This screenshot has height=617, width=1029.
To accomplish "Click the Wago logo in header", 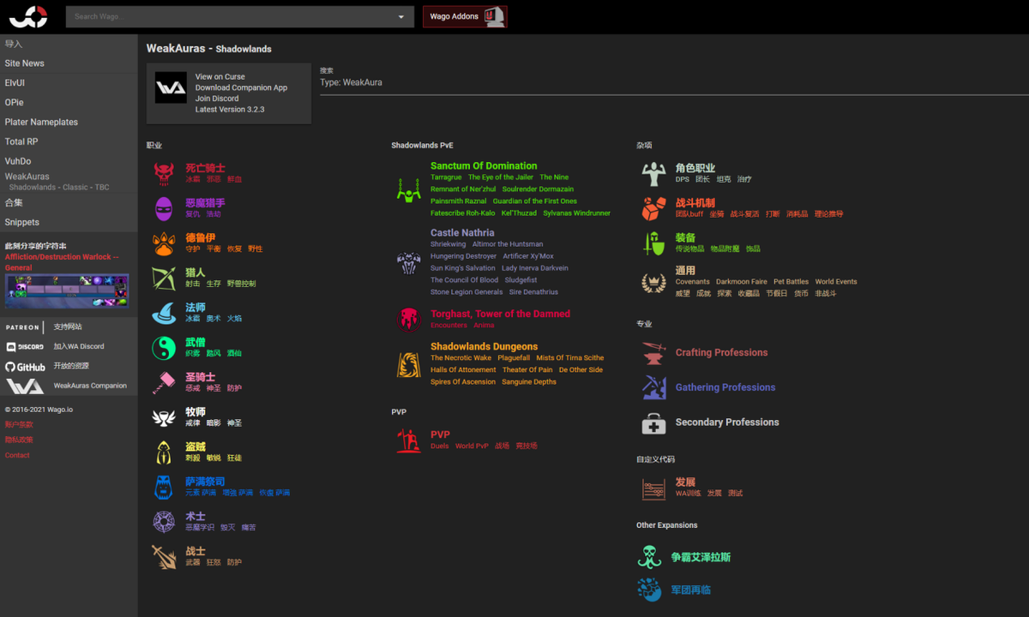I will [x=28, y=16].
